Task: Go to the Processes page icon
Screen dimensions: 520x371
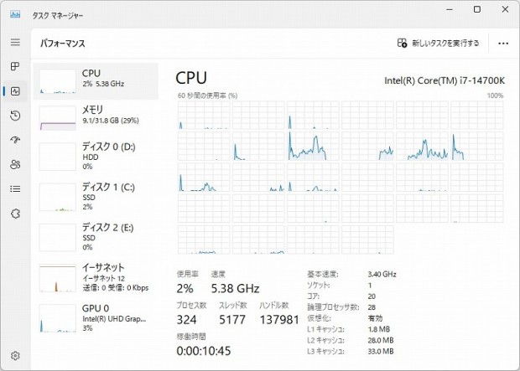Action: (x=15, y=66)
